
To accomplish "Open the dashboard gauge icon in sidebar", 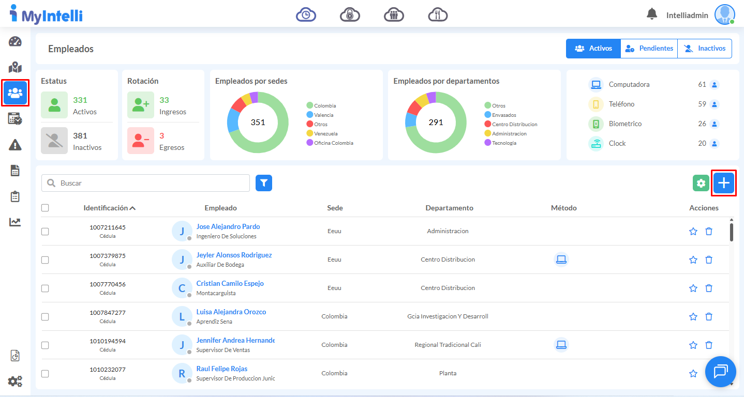I will 15,42.
